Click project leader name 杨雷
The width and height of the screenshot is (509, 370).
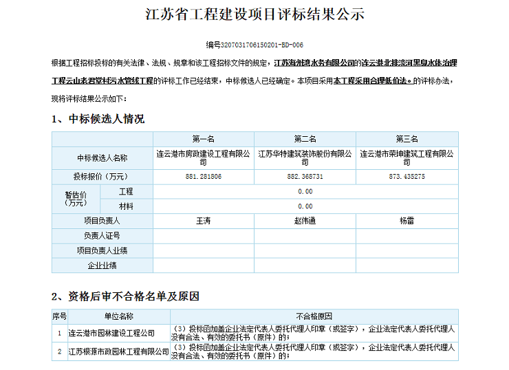click(x=407, y=221)
